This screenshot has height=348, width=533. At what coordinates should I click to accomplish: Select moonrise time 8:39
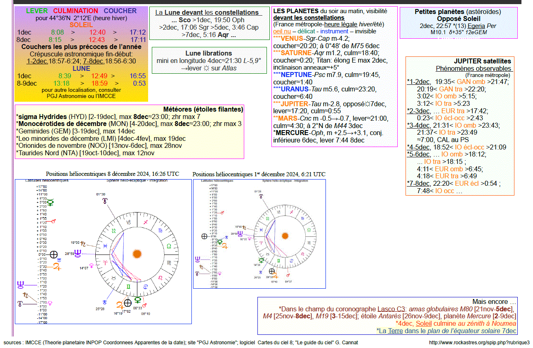pyautogui.click(x=65, y=76)
